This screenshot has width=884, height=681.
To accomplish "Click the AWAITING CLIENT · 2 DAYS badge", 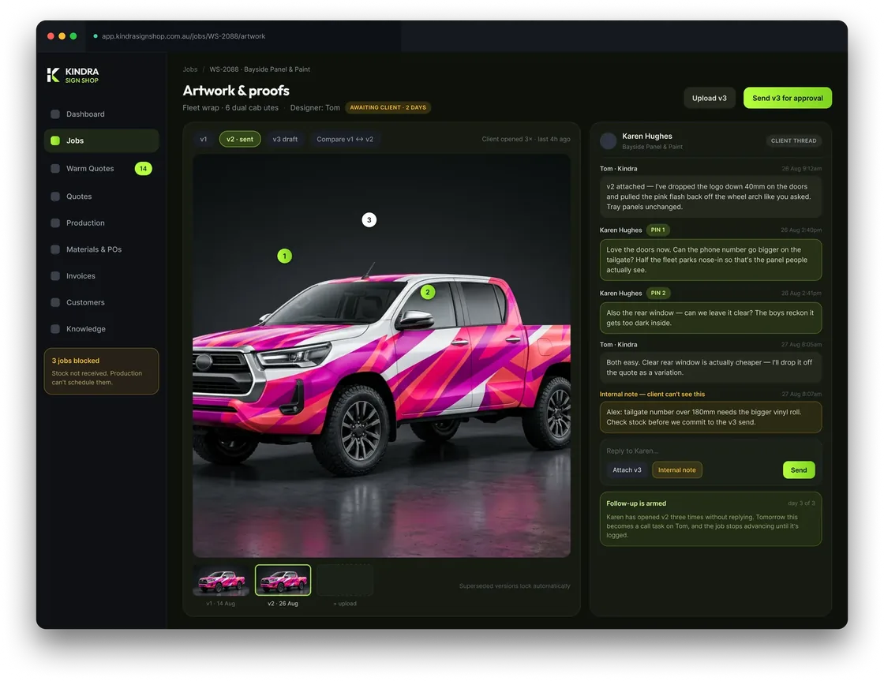I will point(388,107).
